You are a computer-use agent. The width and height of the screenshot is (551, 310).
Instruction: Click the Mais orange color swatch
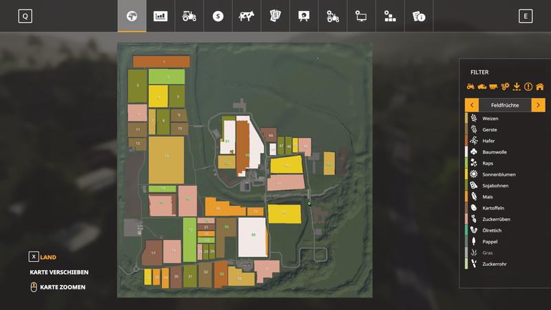pos(466,197)
